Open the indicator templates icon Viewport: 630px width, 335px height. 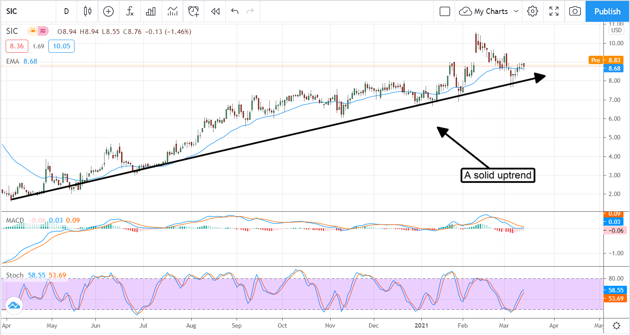(x=173, y=11)
